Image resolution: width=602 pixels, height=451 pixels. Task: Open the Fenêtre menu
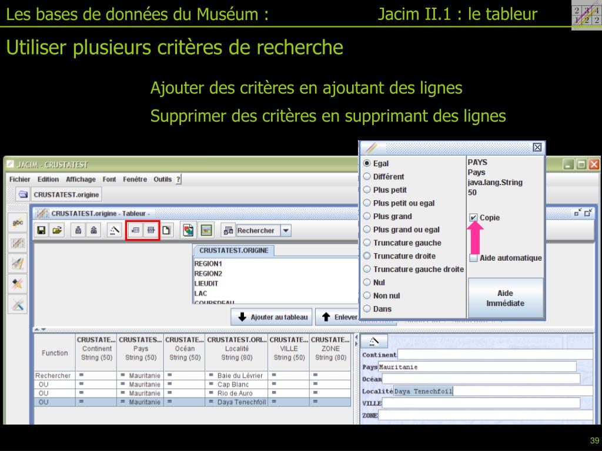click(x=135, y=179)
